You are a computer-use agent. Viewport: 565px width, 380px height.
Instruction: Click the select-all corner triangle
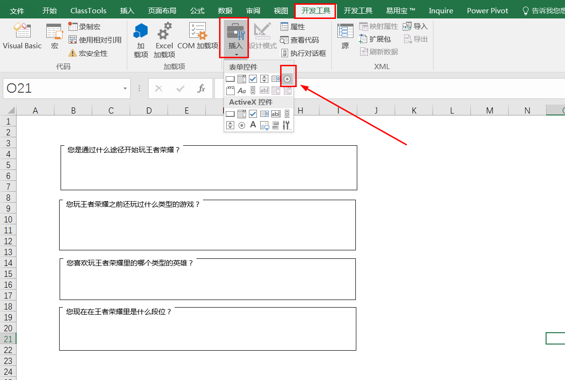(x=11, y=110)
